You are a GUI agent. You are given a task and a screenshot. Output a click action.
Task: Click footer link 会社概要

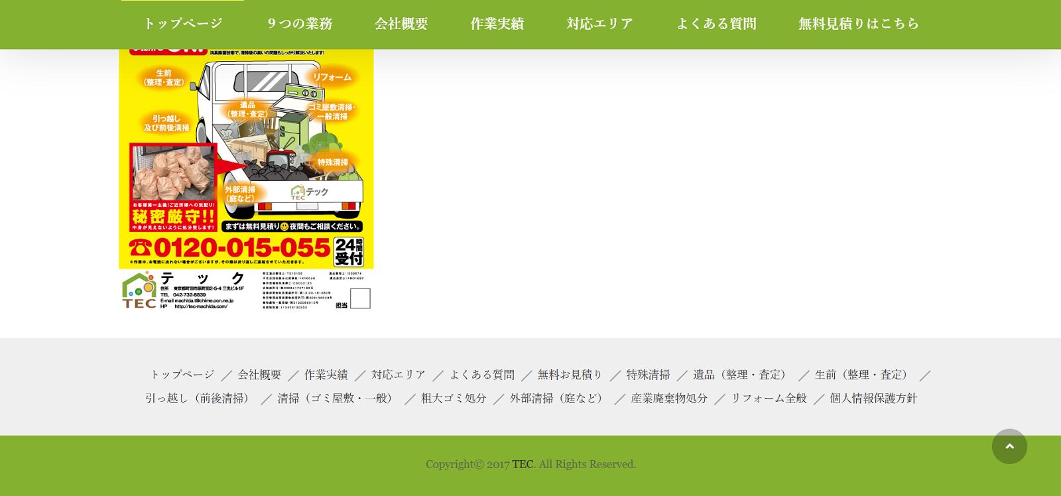tap(259, 375)
